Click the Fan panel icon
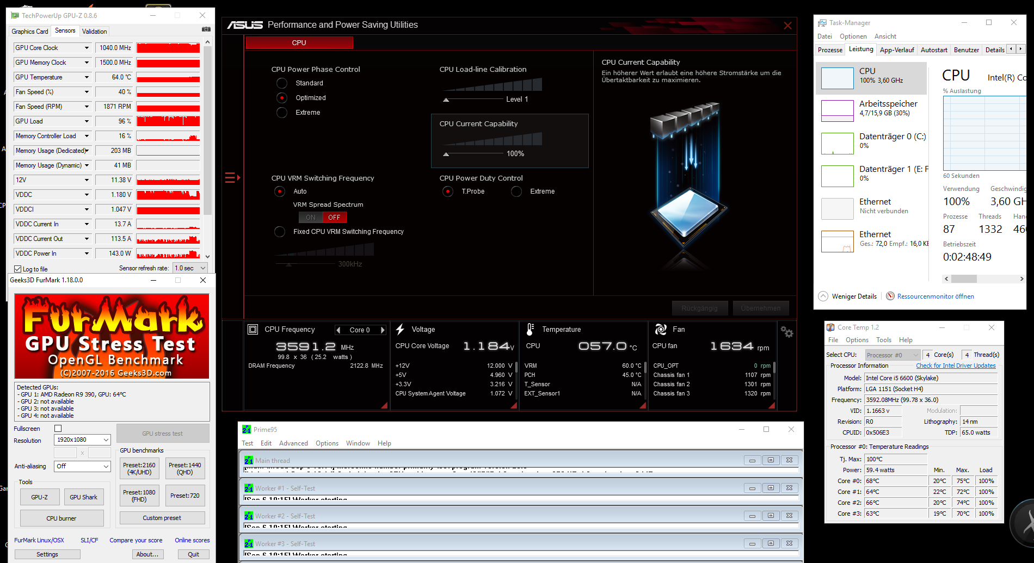 661,329
